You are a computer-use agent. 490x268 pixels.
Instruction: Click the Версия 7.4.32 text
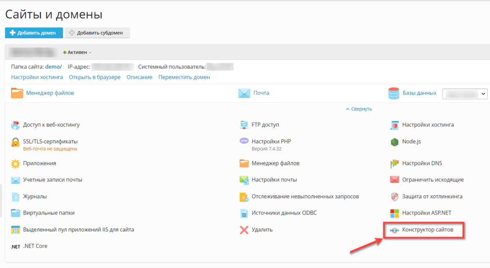click(267, 149)
